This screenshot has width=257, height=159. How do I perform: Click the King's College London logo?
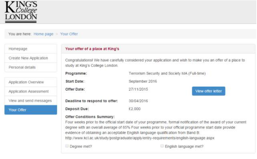[x=21, y=12]
